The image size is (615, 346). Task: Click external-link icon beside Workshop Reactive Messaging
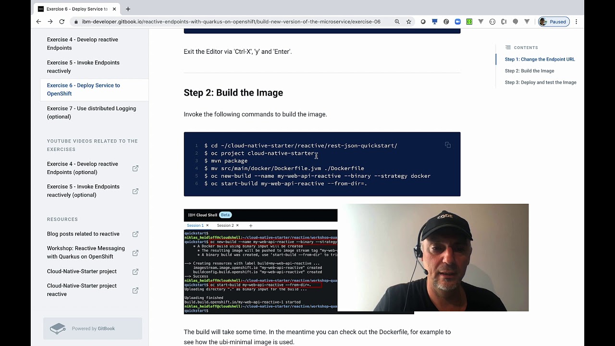coord(135,253)
